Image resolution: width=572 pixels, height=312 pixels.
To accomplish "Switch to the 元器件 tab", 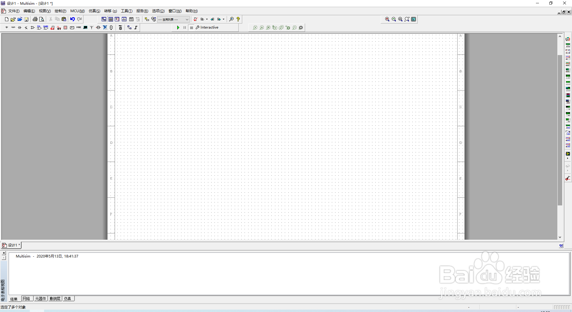I will [41, 299].
